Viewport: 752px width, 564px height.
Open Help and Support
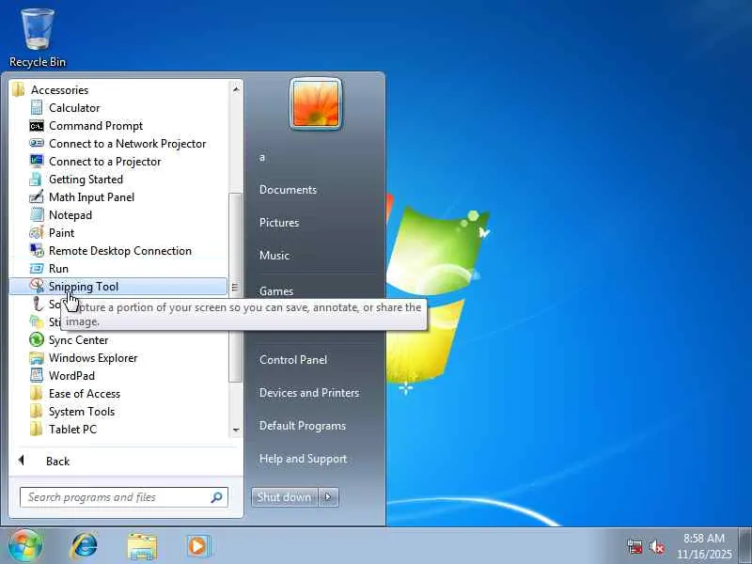303,459
